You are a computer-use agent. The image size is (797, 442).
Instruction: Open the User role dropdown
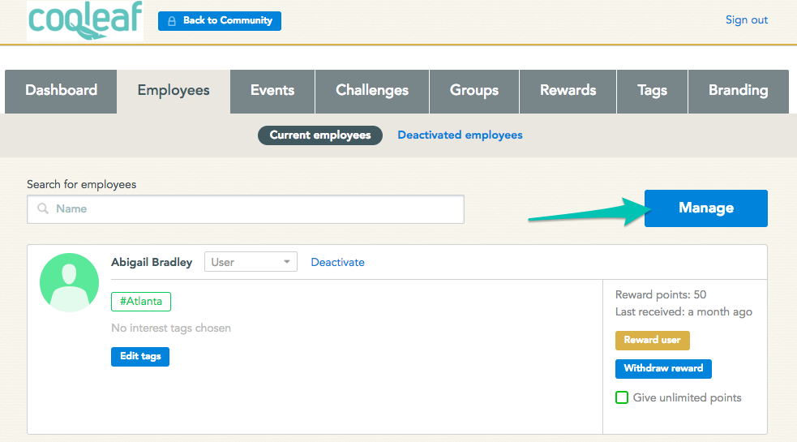coord(251,262)
